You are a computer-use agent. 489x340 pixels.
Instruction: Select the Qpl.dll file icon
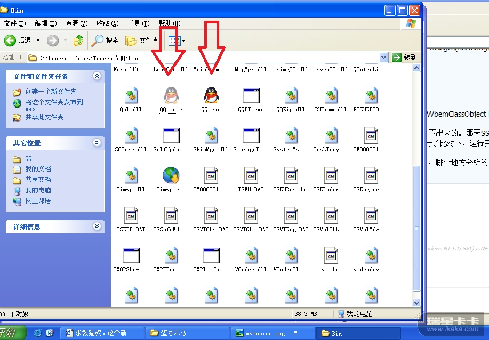click(x=131, y=95)
